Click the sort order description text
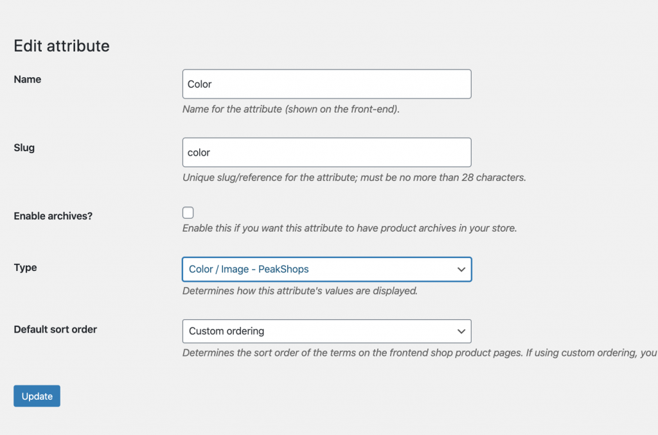The height and width of the screenshot is (435, 658). click(420, 353)
